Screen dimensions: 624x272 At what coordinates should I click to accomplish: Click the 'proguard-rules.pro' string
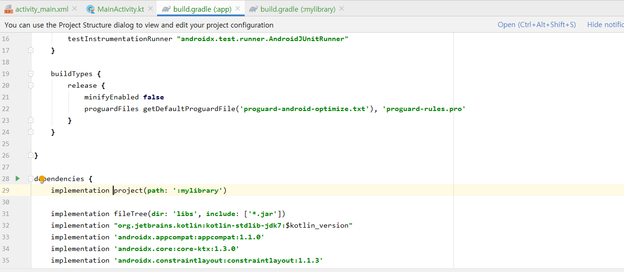[x=425, y=109]
